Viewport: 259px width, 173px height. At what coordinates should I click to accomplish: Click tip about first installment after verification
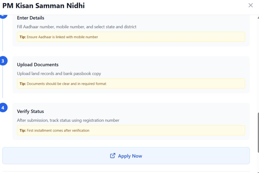[x=131, y=130]
